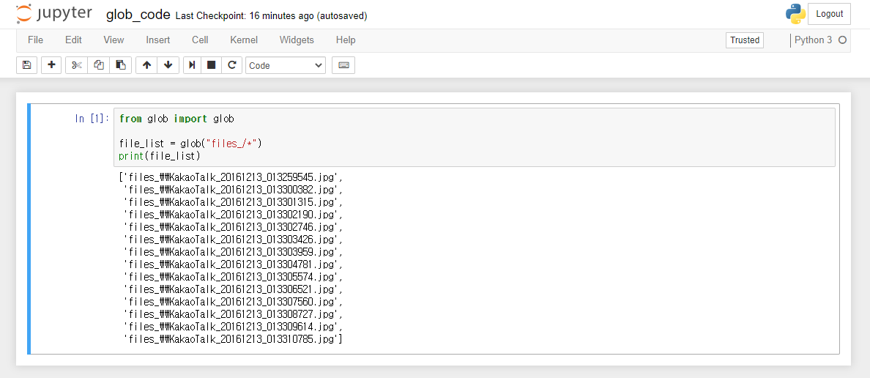Copy selected cells icon
870x378 pixels.
[x=99, y=65]
